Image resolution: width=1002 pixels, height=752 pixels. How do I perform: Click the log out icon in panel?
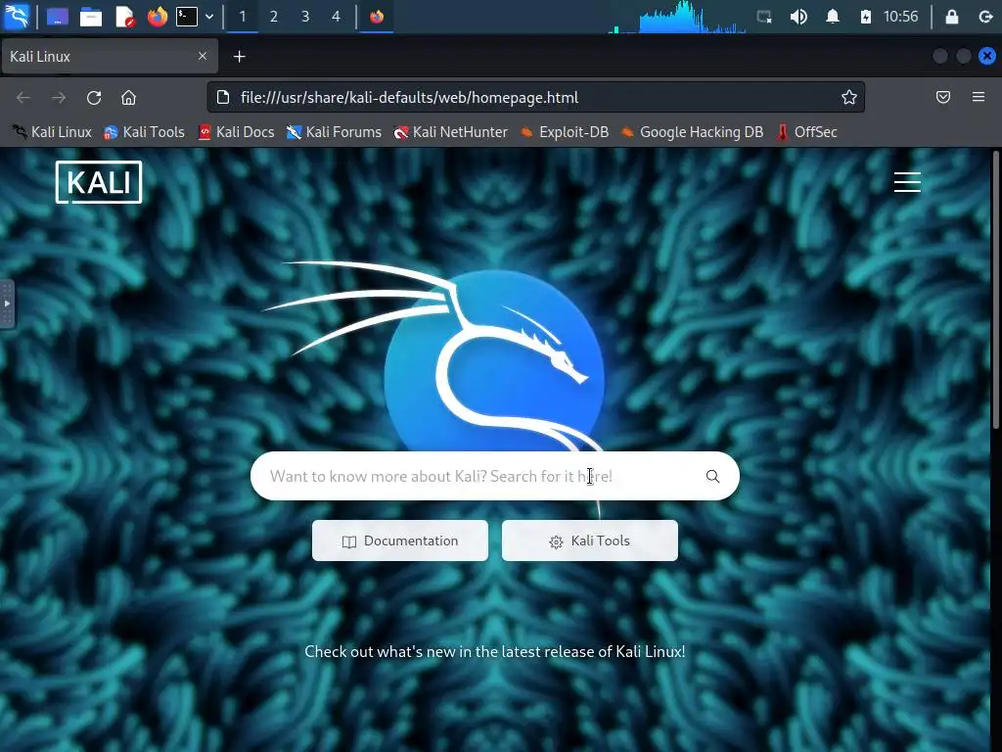[986, 17]
